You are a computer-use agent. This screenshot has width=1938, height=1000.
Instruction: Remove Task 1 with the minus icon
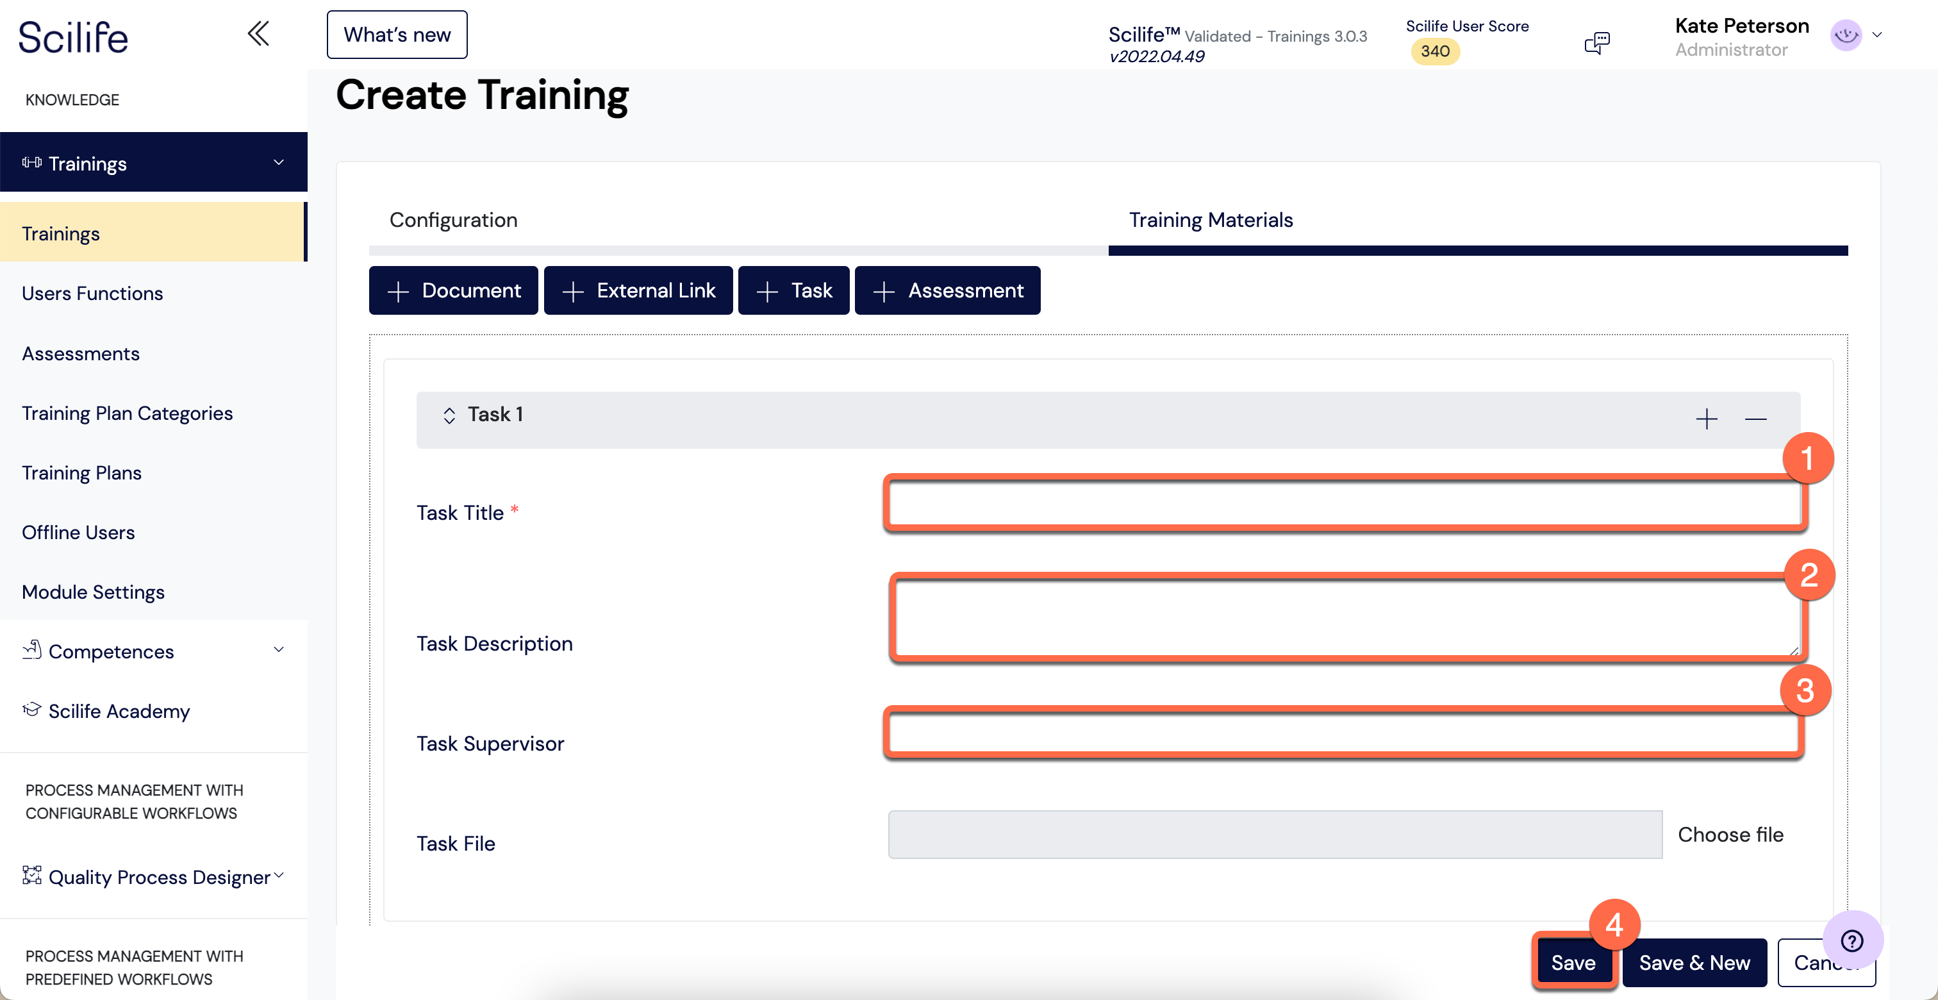pos(1755,419)
